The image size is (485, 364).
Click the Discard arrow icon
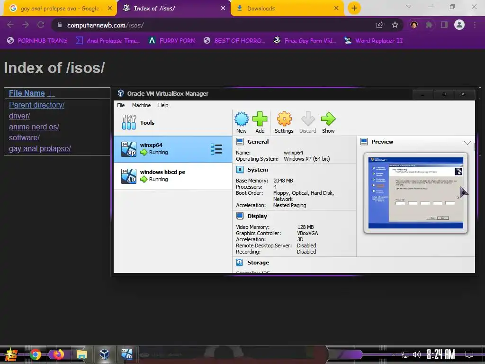tap(308, 119)
